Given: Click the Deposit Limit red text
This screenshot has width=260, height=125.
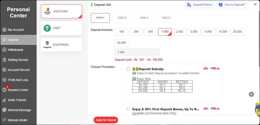Looking at the screenshot, I should pyautogui.click(x=139, y=60).
